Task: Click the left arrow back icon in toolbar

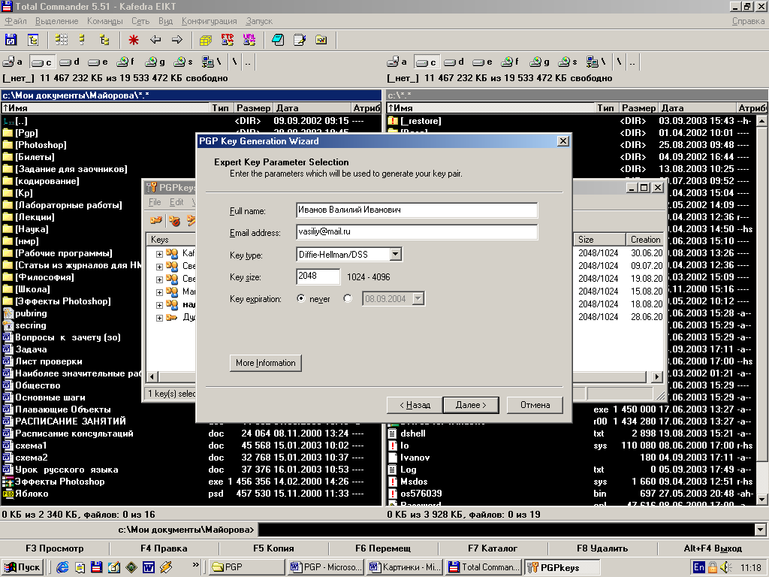Action: tap(155, 40)
